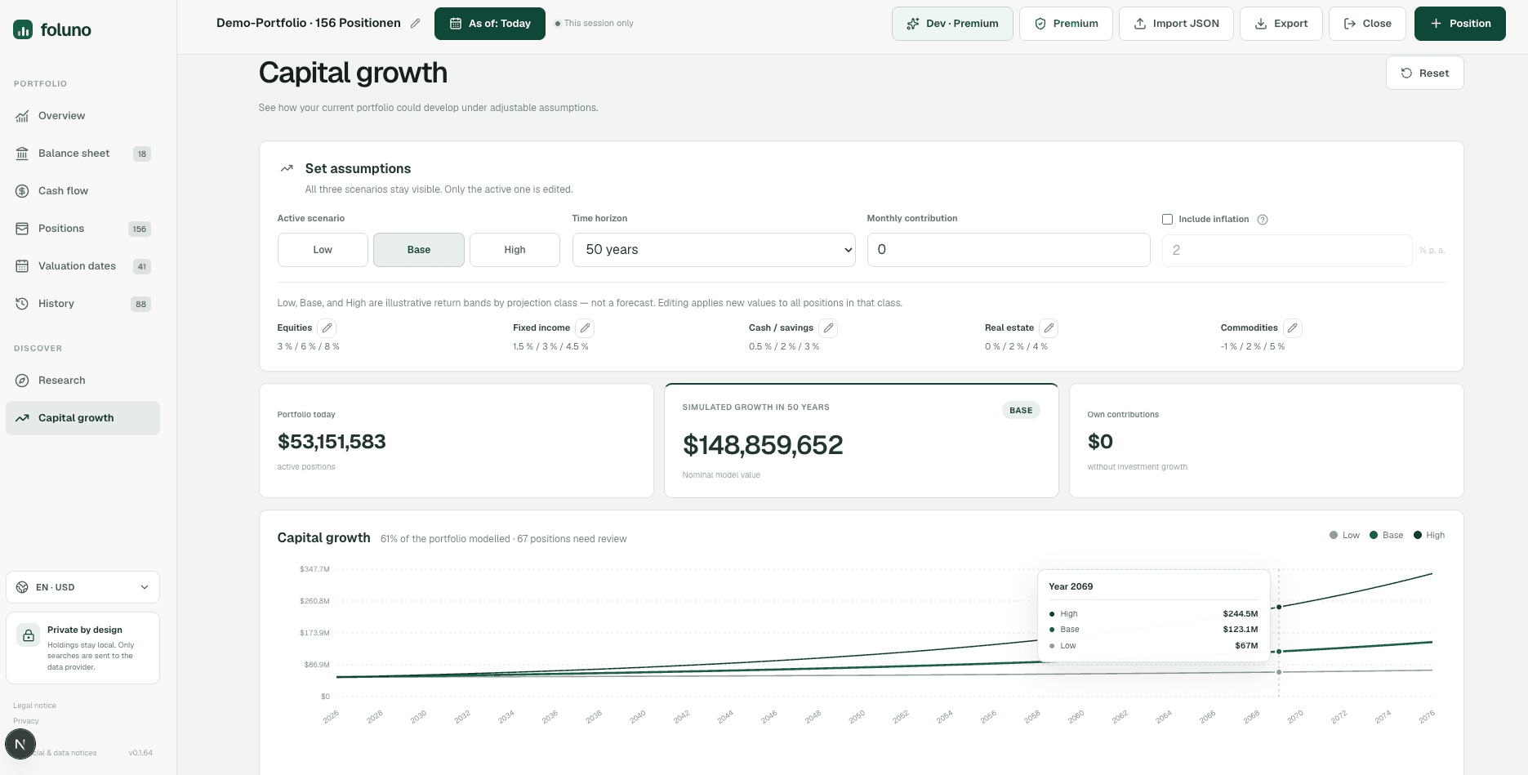Screen dimensions: 1528x775
Task: Open the As of: Today date picker
Action: point(490,24)
